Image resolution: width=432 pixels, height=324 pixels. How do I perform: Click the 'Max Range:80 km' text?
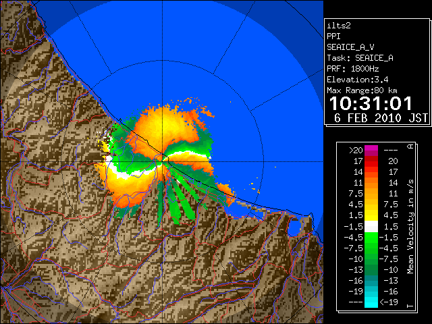pos(362,90)
